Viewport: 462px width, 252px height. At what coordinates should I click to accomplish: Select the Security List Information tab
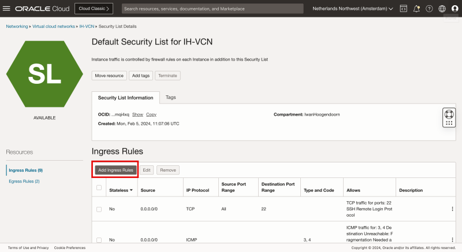[x=125, y=98]
